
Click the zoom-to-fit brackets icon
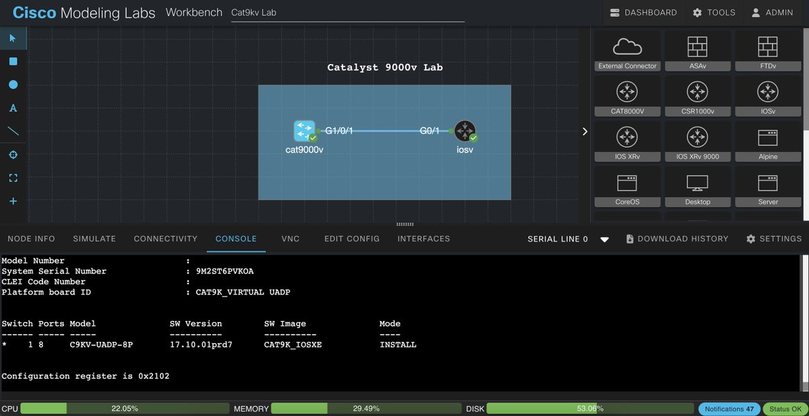pyautogui.click(x=13, y=178)
